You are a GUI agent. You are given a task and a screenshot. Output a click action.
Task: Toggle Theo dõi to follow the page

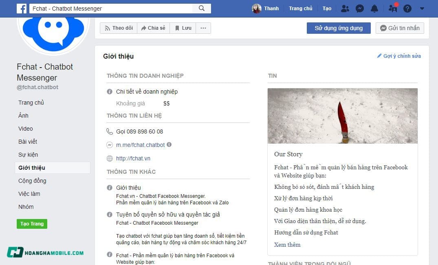[118, 28]
